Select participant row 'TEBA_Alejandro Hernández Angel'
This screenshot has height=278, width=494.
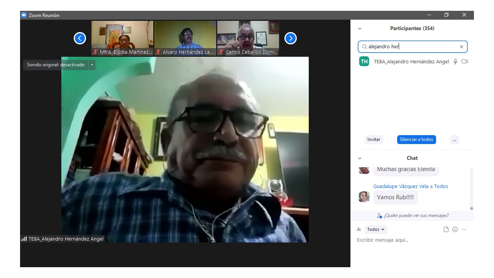pyautogui.click(x=413, y=61)
